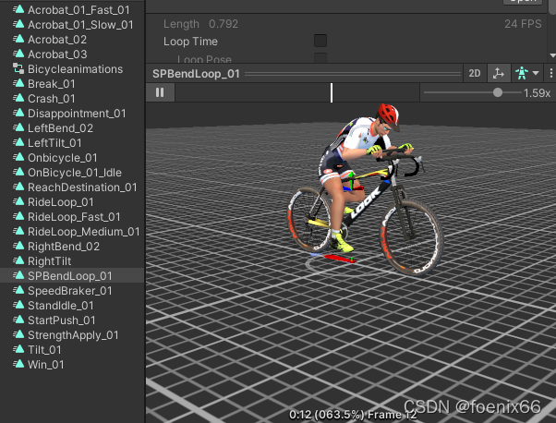This screenshot has width=556, height=423.
Task: Click the Disappointment_01 clip icon
Action: 18,113
